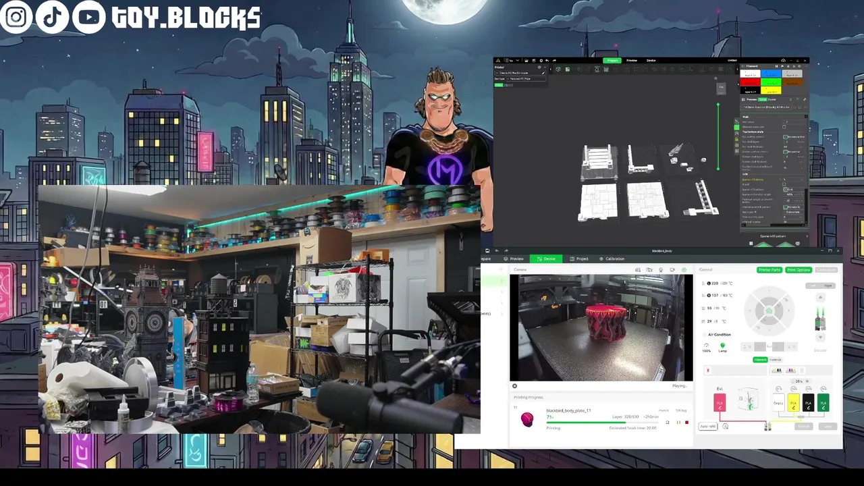The height and width of the screenshot is (486, 864).
Task: Switch to Heatends view next to Filament
Action: click(x=776, y=360)
